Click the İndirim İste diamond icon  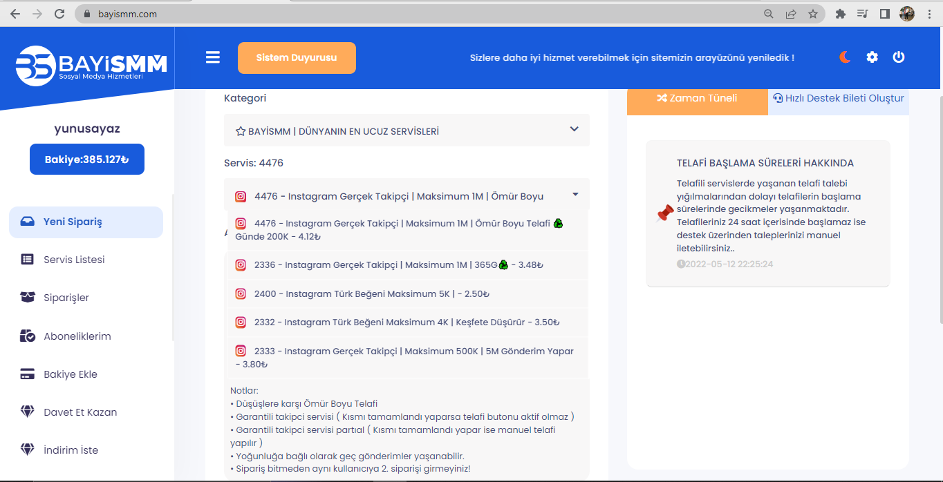click(x=28, y=450)
